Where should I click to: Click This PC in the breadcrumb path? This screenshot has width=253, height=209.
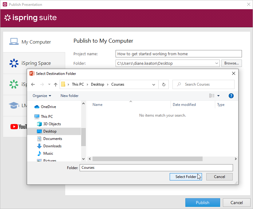[x=78, y=84]
